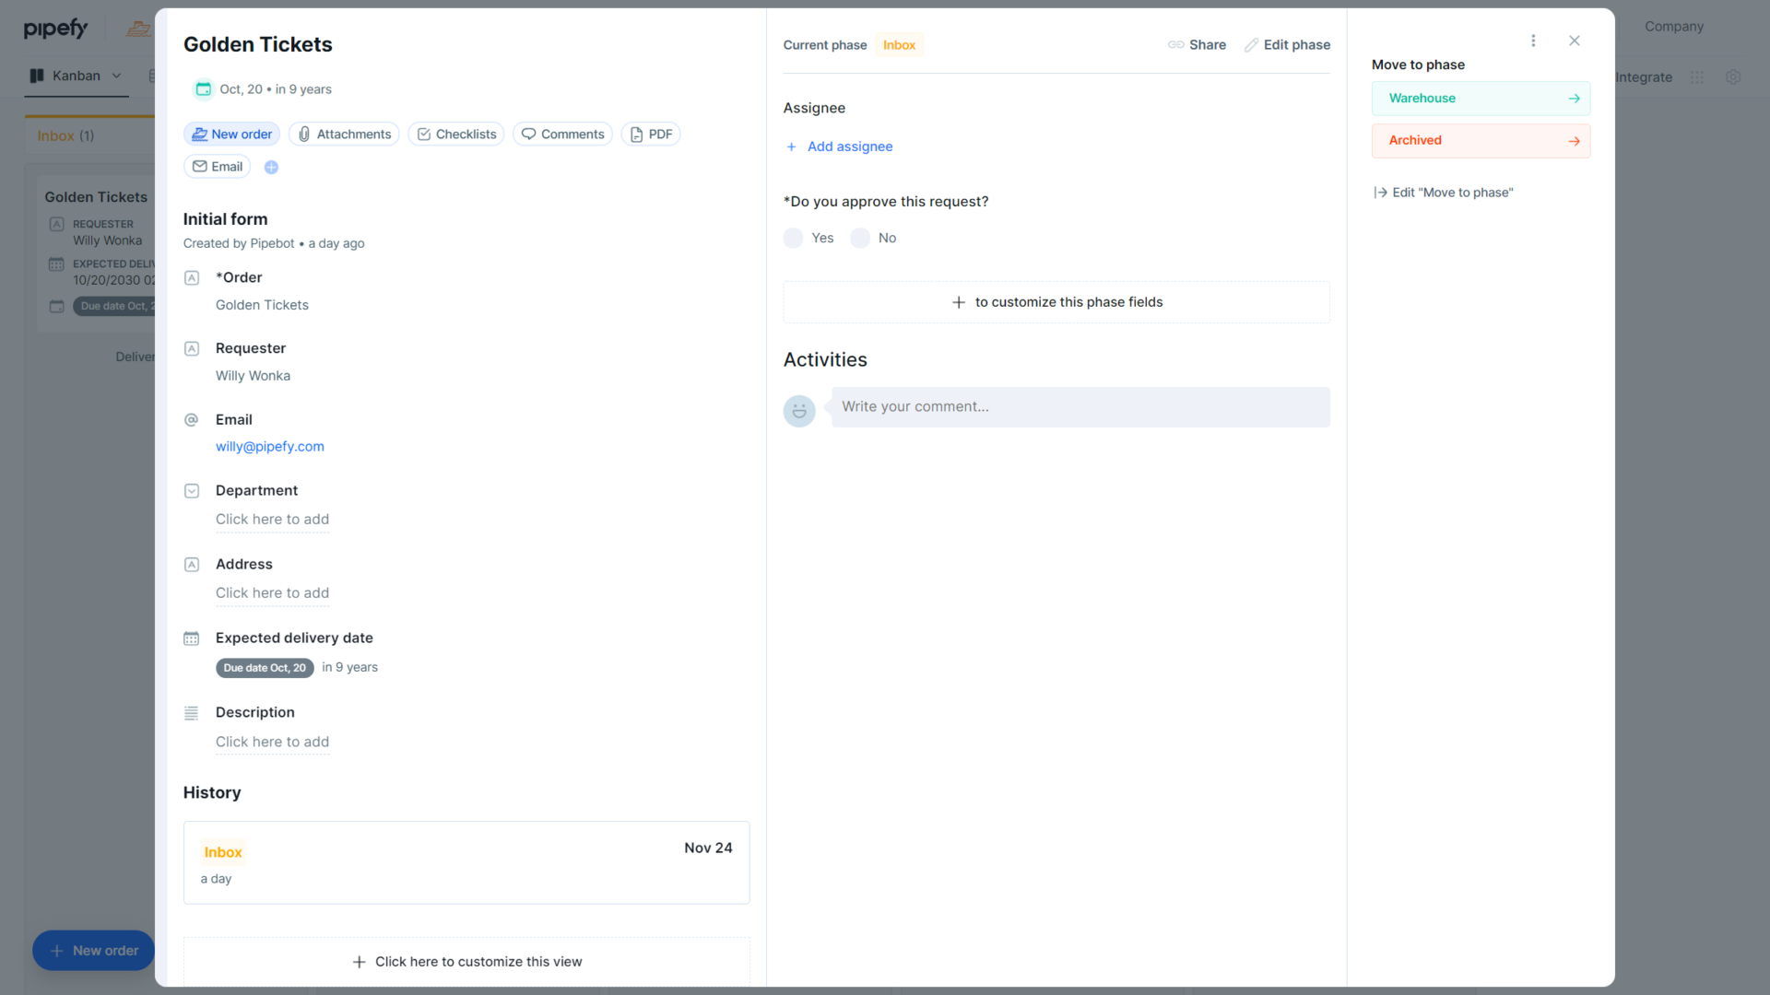Click the blue plus icon after Email

pyautogui.click(x=271, y=167)
